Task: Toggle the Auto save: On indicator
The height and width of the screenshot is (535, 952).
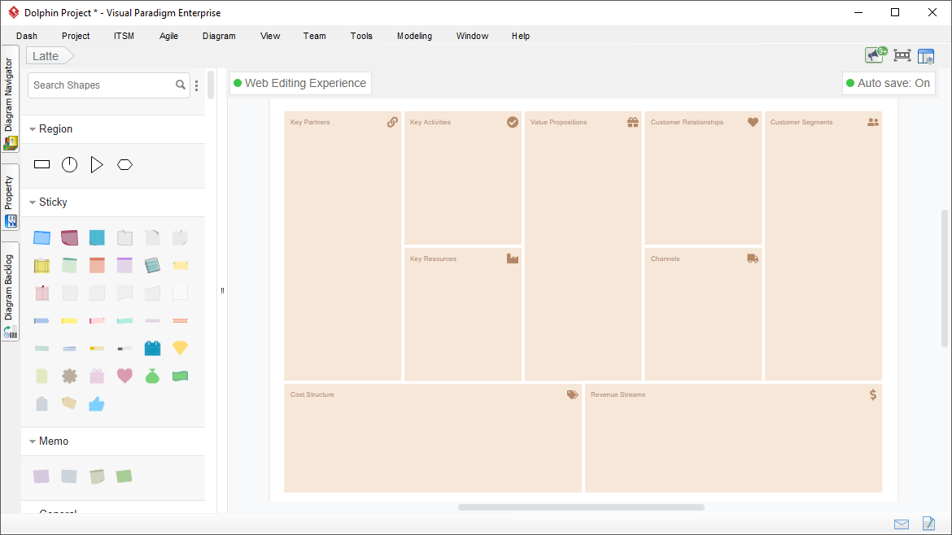Action: pos(889,83)
